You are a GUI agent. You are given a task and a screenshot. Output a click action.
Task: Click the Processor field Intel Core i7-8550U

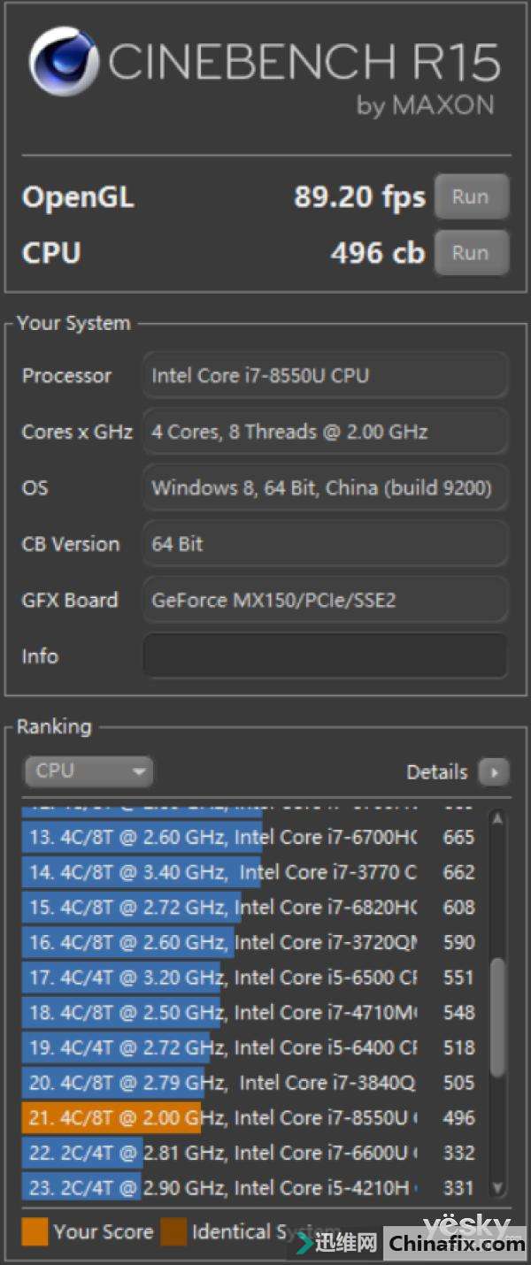click(326, 375)
